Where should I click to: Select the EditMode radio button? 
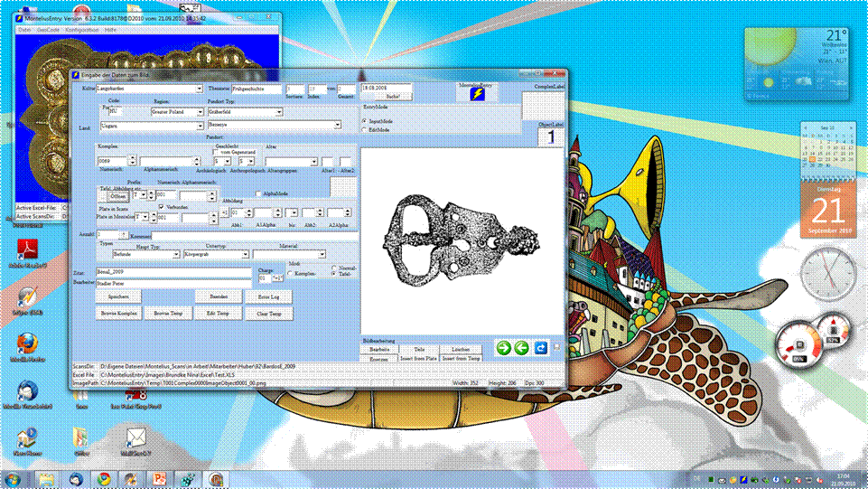coord(364,129)
